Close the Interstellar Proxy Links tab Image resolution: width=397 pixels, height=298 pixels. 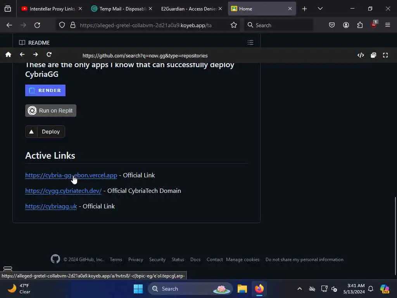[x=80, y=9]
